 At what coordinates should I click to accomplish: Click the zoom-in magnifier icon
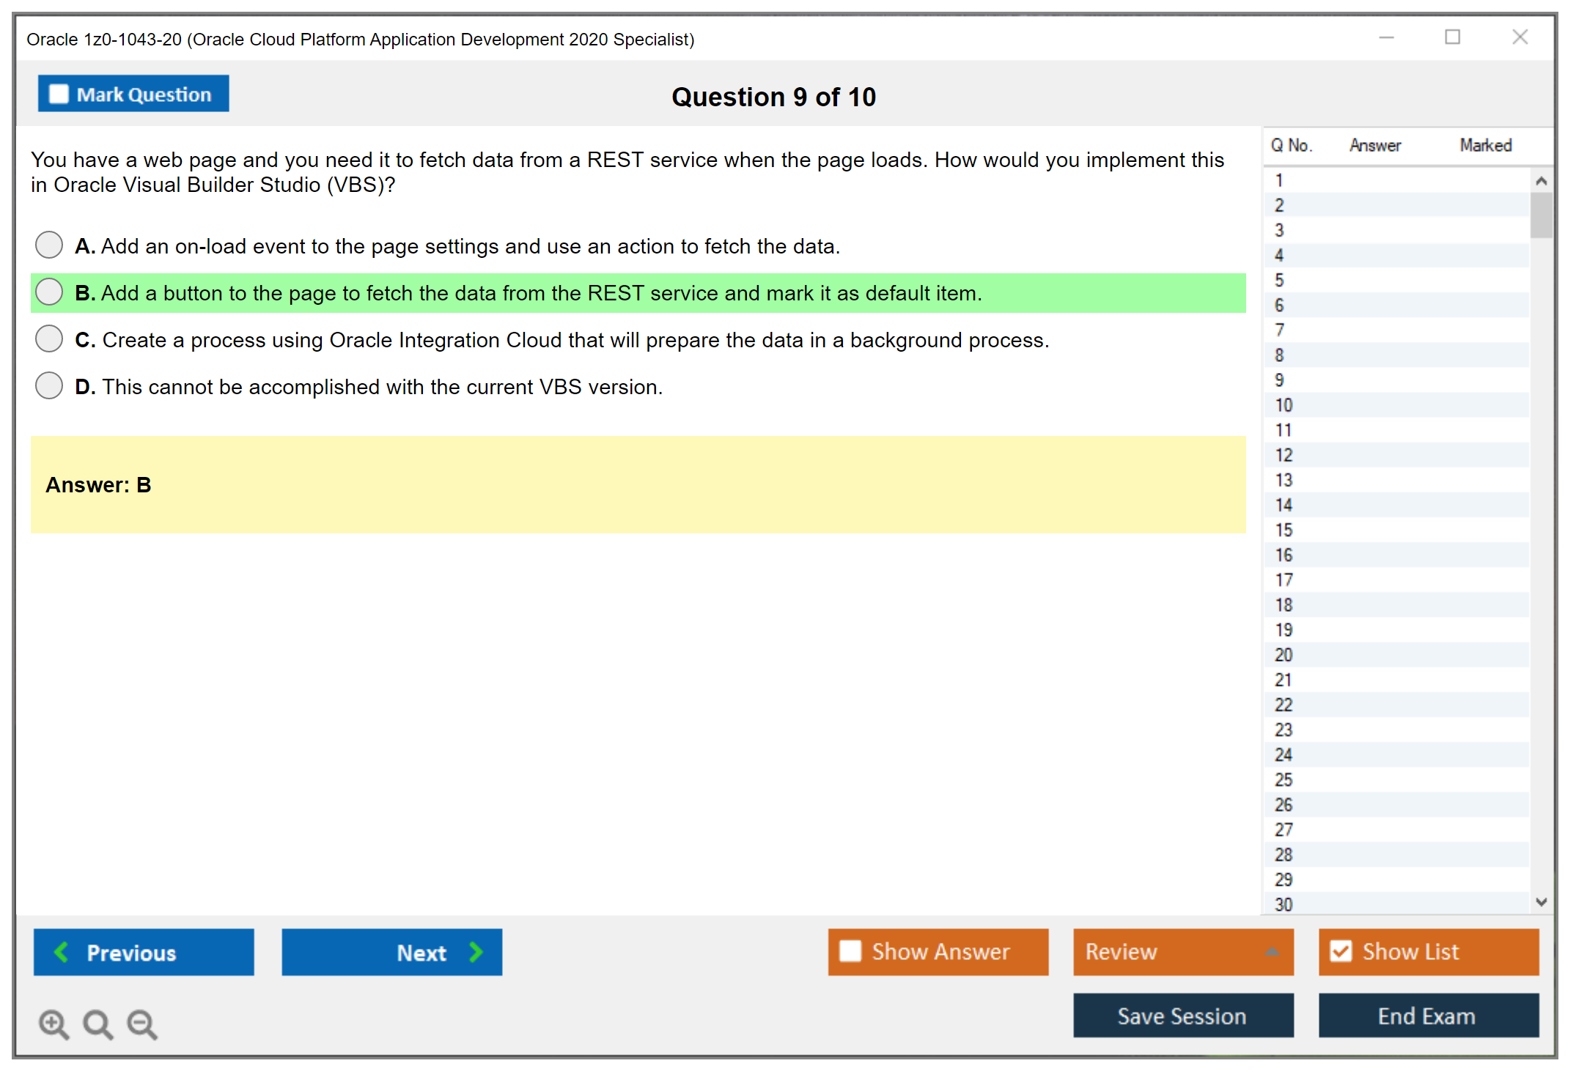(53, 1024)
